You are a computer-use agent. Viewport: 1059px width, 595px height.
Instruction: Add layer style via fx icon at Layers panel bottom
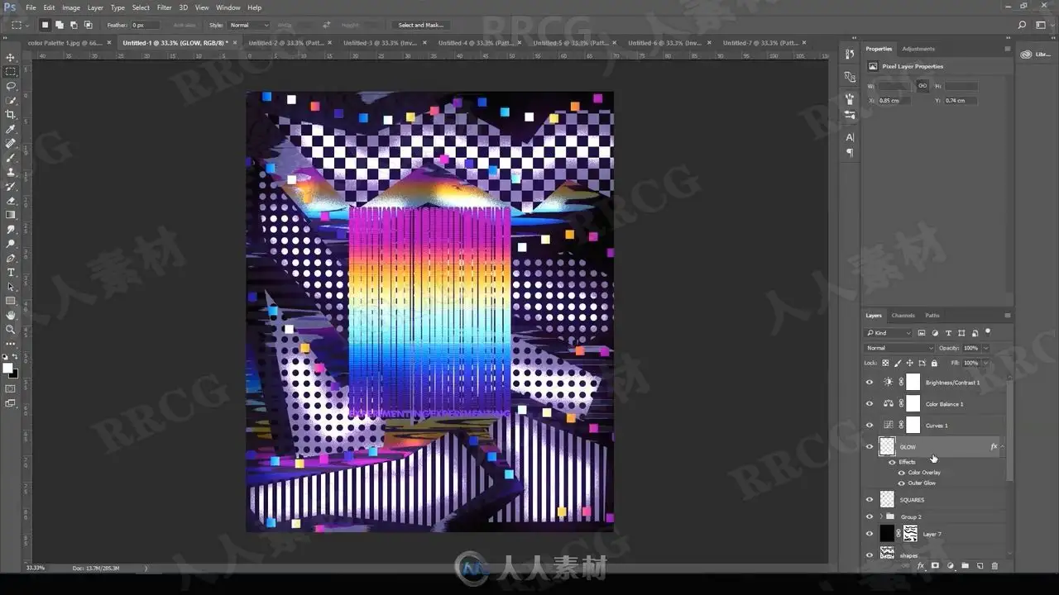pyautogui.click(x=920, y=566)
